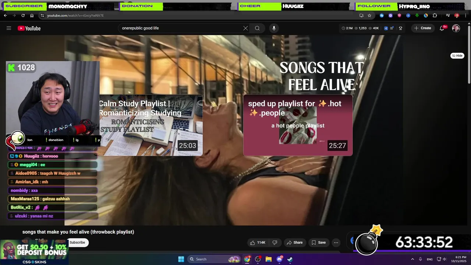The image size is (471, 265).
Task: Reload the current page
Action: (x=23, y=15)
